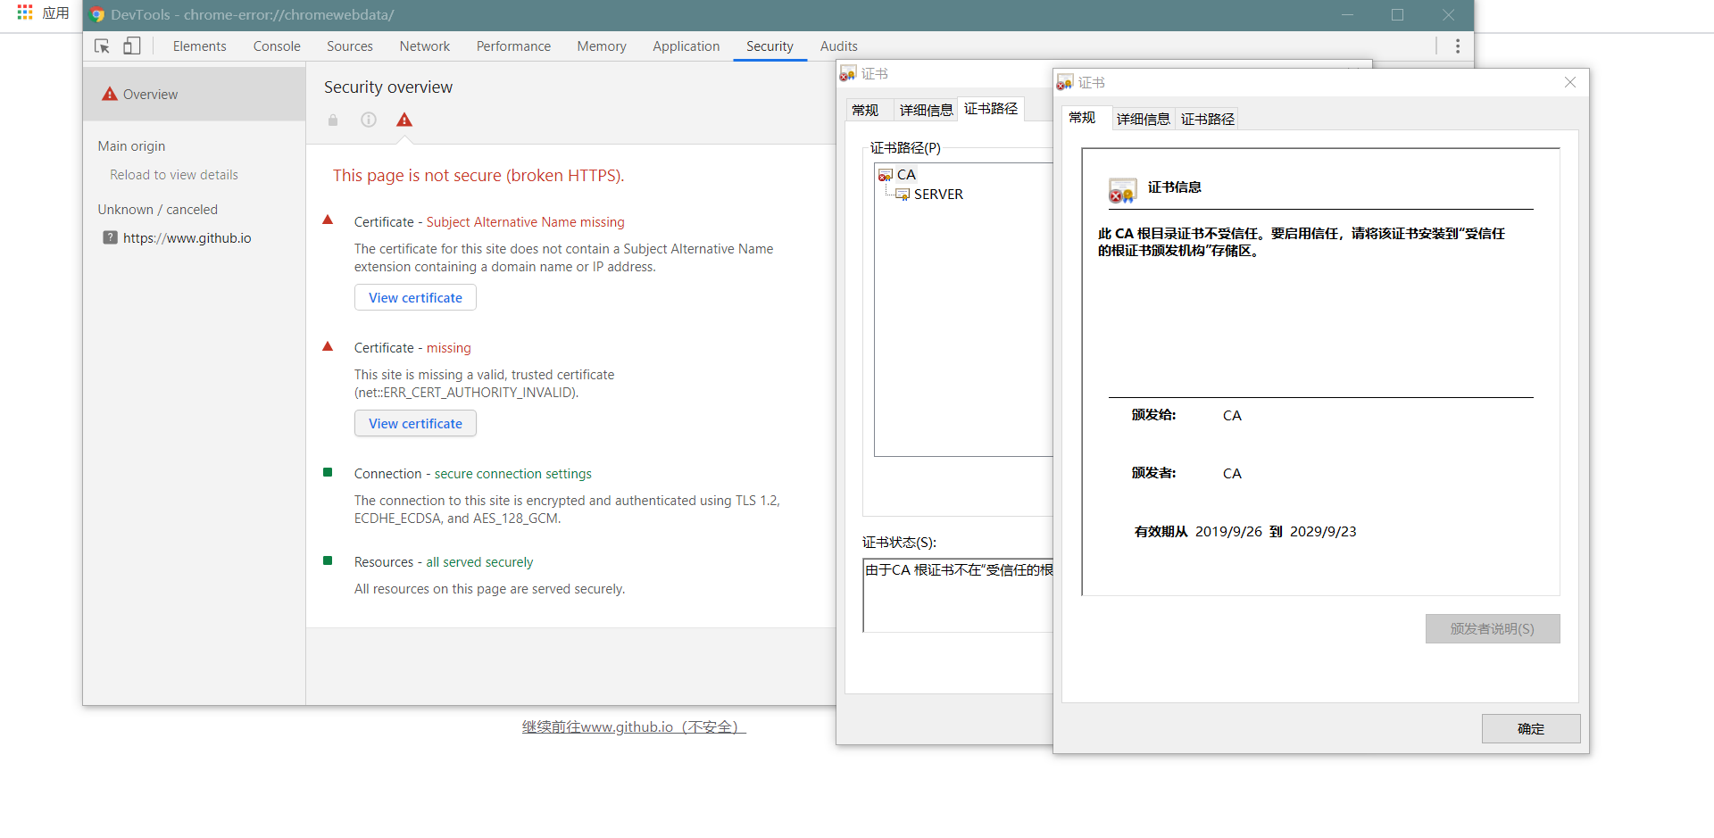
Task: Click the 证书状态 text box
Action: point(959,595)
